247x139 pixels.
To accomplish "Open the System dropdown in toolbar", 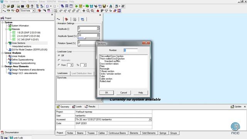I will coord(34,11).
